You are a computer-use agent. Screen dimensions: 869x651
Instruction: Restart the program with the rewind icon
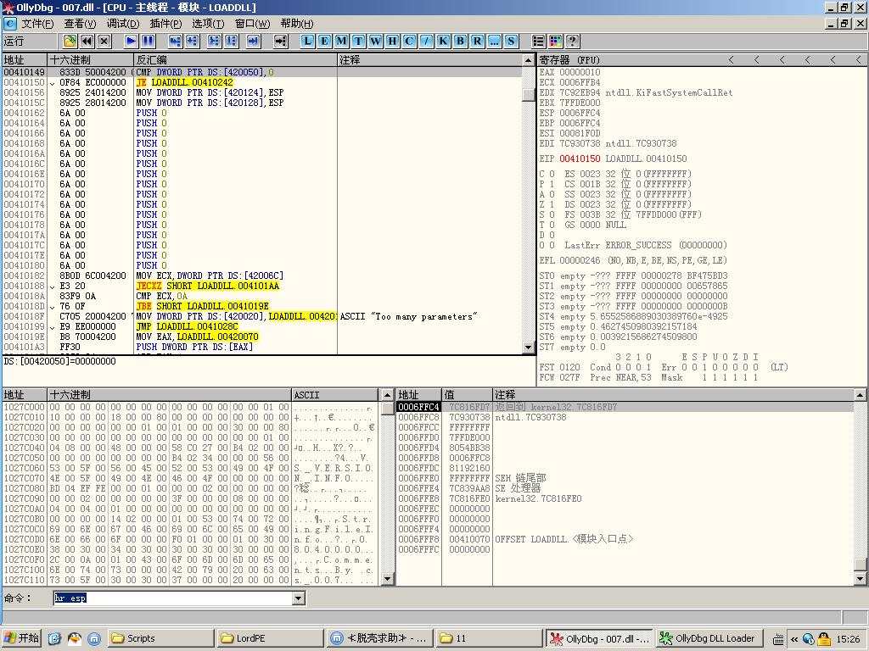87,42
